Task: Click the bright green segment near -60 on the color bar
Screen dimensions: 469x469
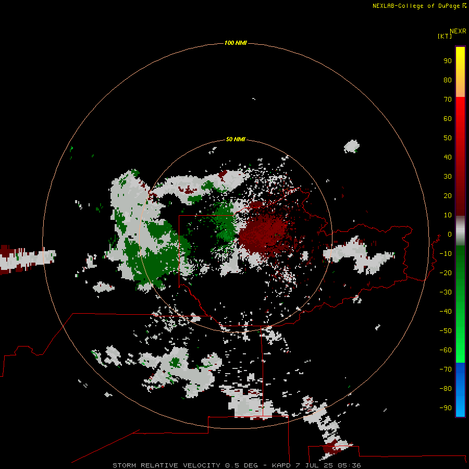Action: coord(460,350)
